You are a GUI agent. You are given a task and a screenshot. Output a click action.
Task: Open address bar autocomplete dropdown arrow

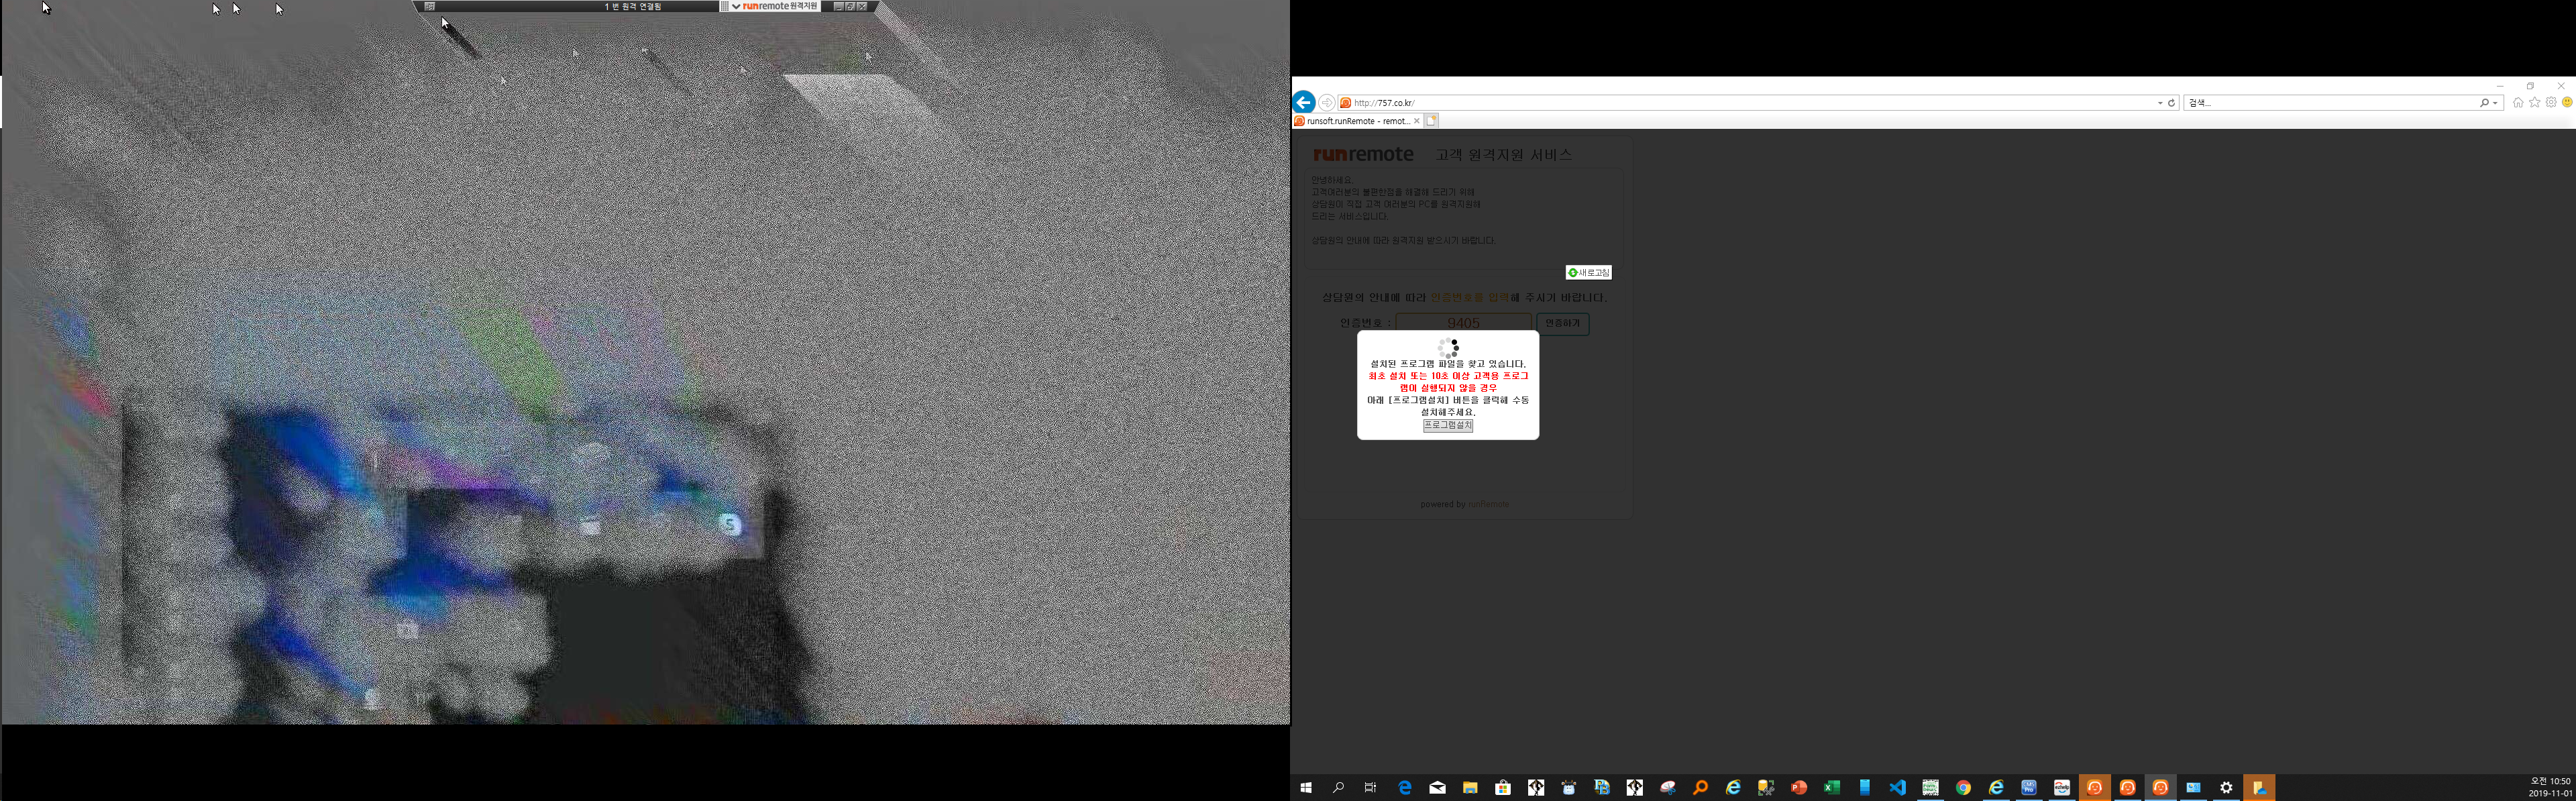coord(2160,103)
